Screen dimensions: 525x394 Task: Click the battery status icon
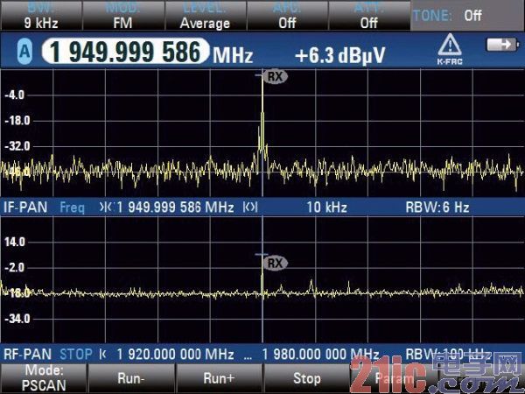500,42
